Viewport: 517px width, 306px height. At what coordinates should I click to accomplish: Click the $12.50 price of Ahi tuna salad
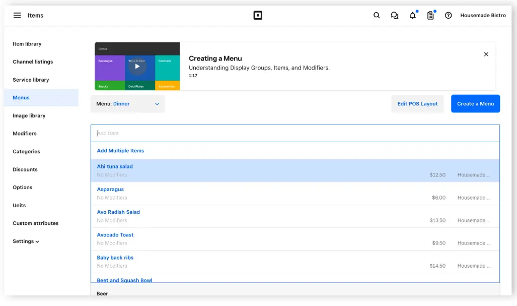click(x=437, y=174)
